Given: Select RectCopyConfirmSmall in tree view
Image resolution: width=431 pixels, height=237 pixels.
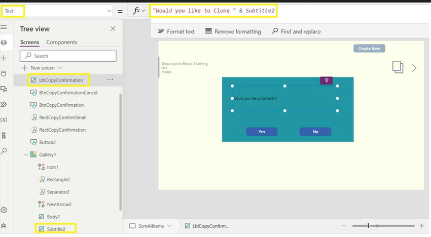Looking at the screenshot, I should pos(63,117).
